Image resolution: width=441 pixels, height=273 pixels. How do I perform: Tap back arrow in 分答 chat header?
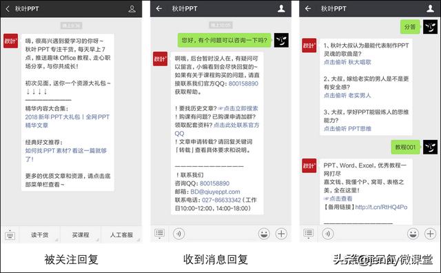coord(308,9)
